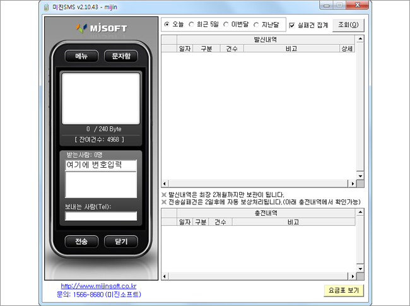Click 상세 column header in 발신내역

pyautogui.click(x=347, y=49)
